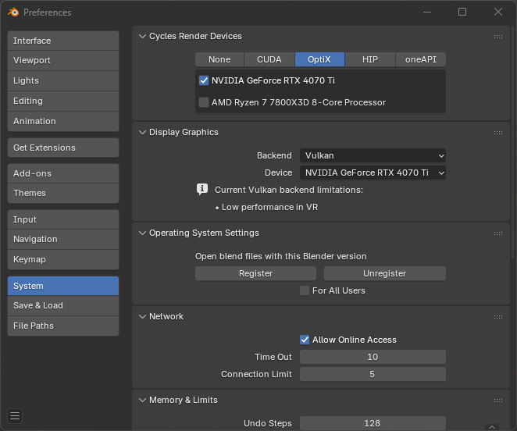The width and height of the screenshot is (517, 431).
Task: Grab the Operating System Settings panel grip
Action: [x=498, y=233]
